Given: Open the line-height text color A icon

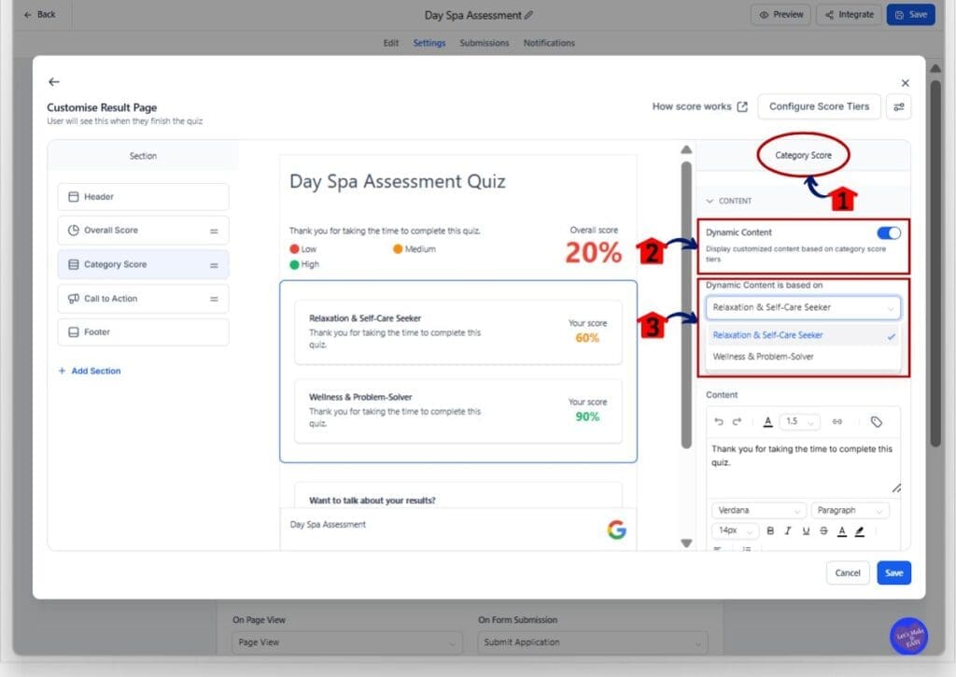Looking at the screenshot, I should (767, 421).
